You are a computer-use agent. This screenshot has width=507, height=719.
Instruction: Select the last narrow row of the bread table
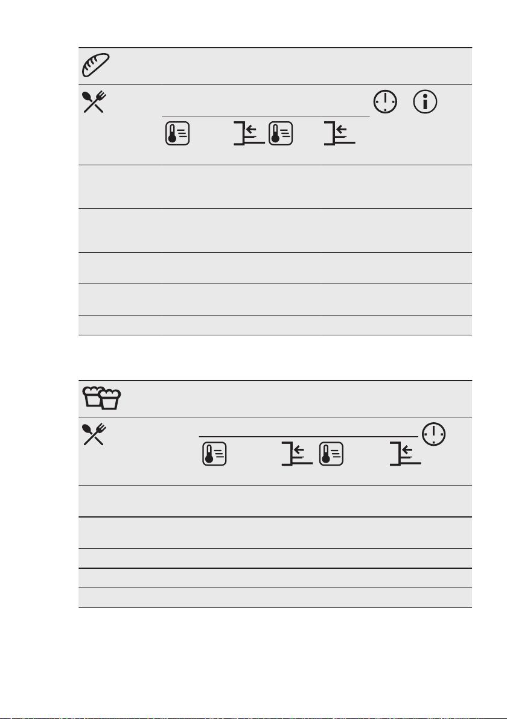pyautogui.click(x=275, y=325)
